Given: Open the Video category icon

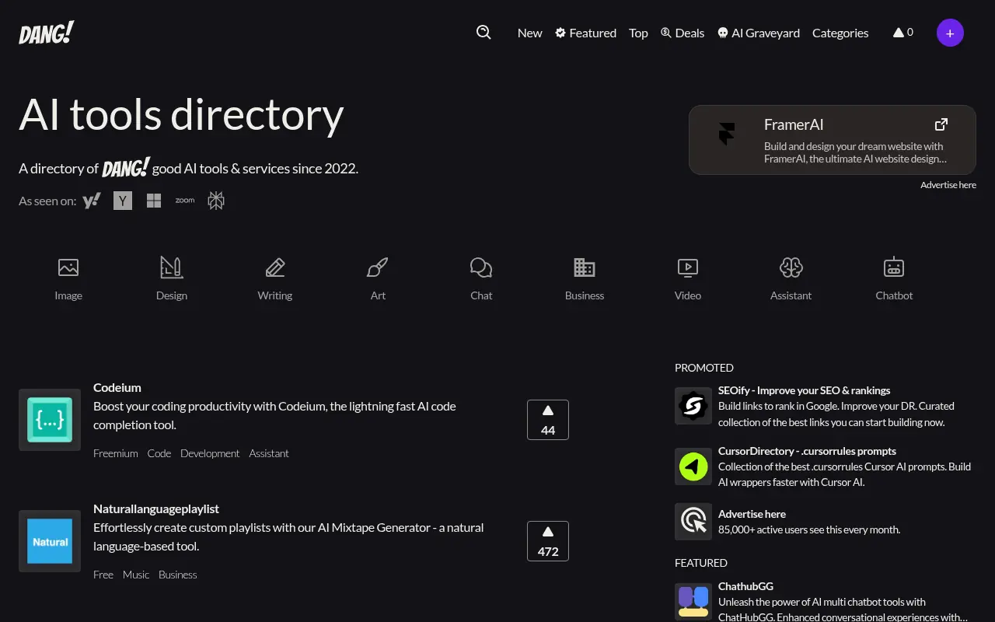Looking at the screenshot, I should click(x=688, y=268).
